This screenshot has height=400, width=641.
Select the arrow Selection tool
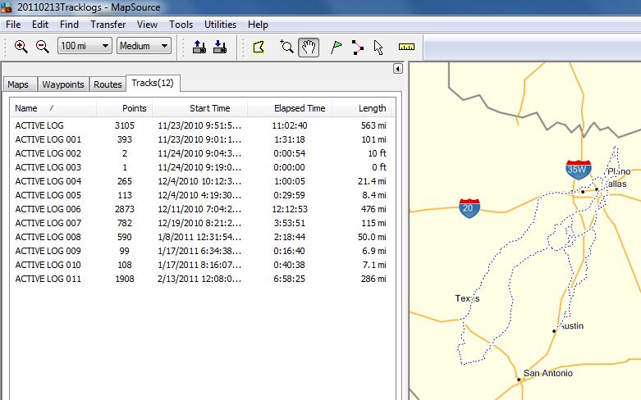tap(378, 48)
